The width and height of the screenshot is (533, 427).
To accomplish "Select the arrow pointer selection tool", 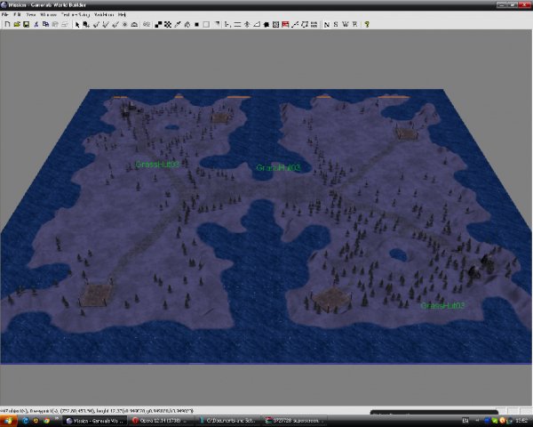I will point(77,24).
